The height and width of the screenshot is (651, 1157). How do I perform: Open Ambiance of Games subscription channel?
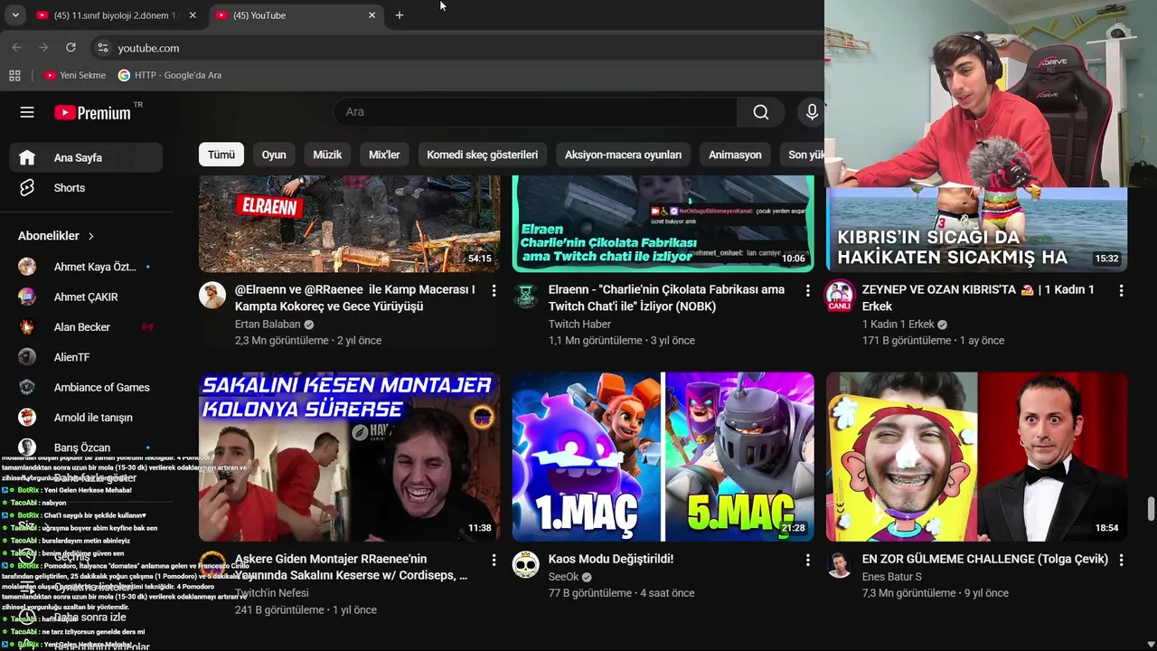(86, 387)
